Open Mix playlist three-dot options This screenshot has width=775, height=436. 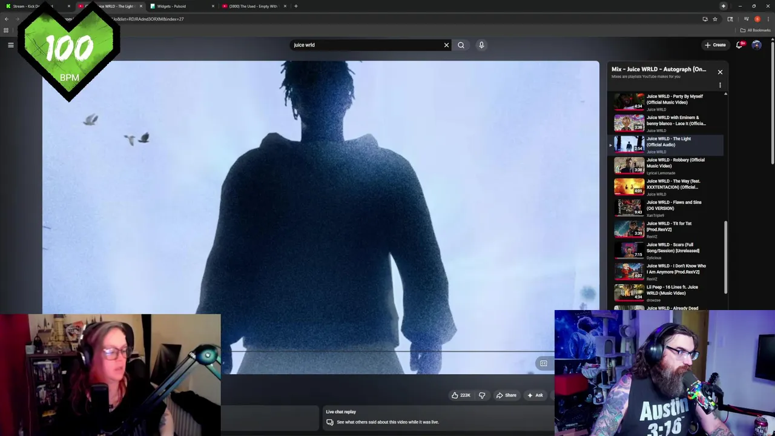pyautogui.click(x=720, y=85)
